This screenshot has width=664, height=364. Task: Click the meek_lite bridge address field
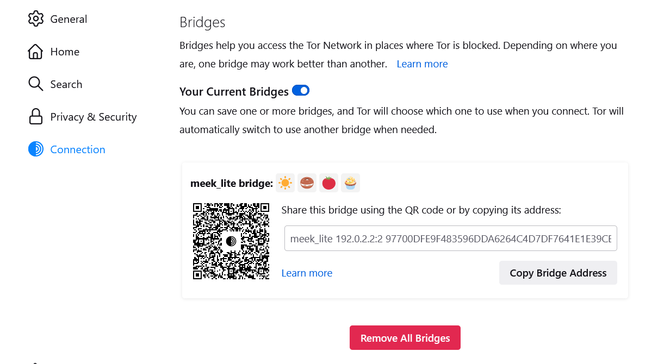coord(450,239)
